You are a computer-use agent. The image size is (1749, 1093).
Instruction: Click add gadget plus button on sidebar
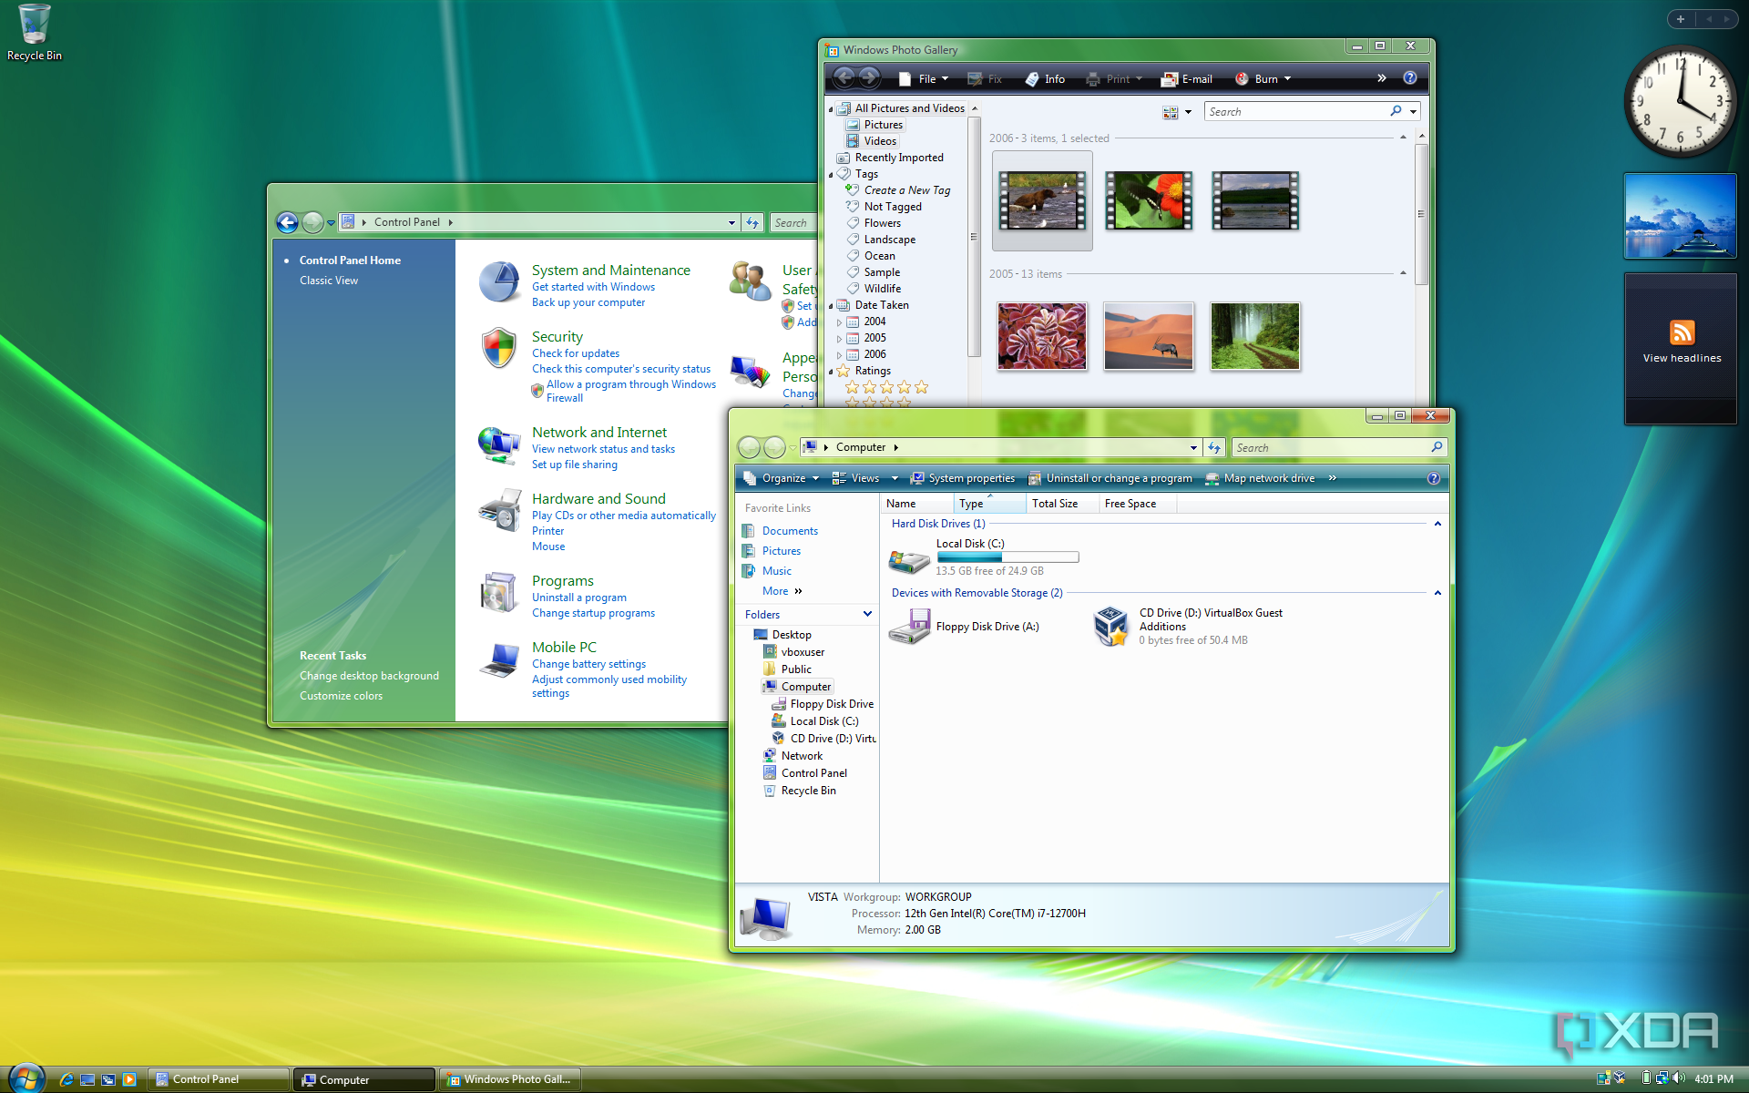coord(1681,18)
